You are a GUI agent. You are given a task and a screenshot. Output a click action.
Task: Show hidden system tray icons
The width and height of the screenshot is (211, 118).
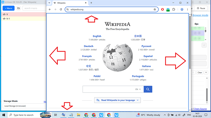[x=165, y=115]
